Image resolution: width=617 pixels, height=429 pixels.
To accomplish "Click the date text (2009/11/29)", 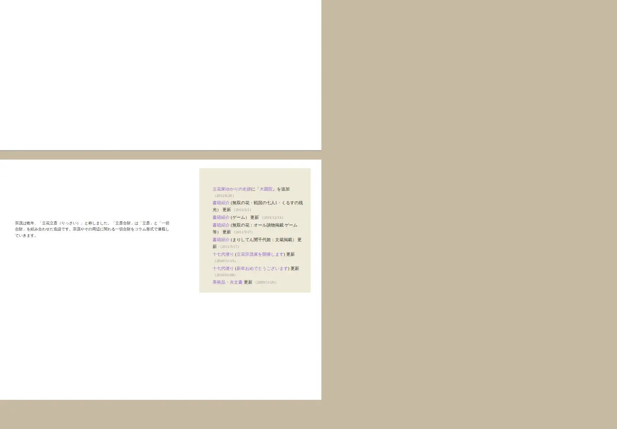I will point(266,282).
